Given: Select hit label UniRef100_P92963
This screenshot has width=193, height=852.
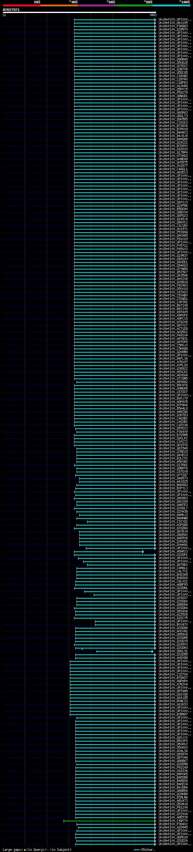Looking at the screenshot, I should click(173, 285).
